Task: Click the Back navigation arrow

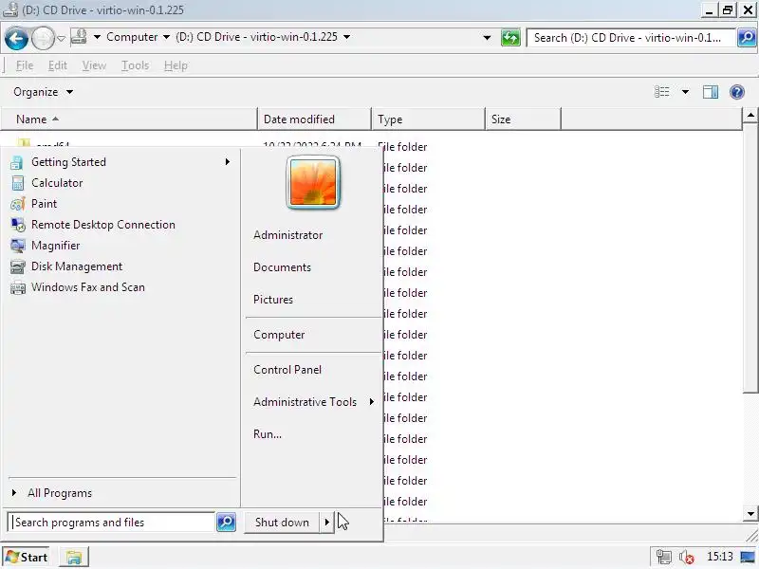Action: (16, 38)
